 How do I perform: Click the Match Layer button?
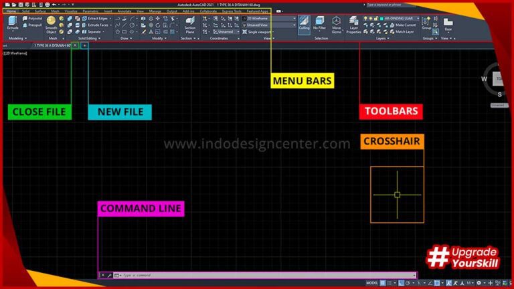click(402, 32)
